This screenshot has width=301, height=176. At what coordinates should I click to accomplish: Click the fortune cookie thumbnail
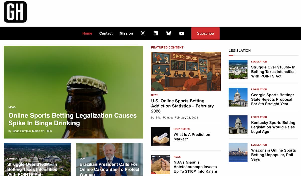161,137
